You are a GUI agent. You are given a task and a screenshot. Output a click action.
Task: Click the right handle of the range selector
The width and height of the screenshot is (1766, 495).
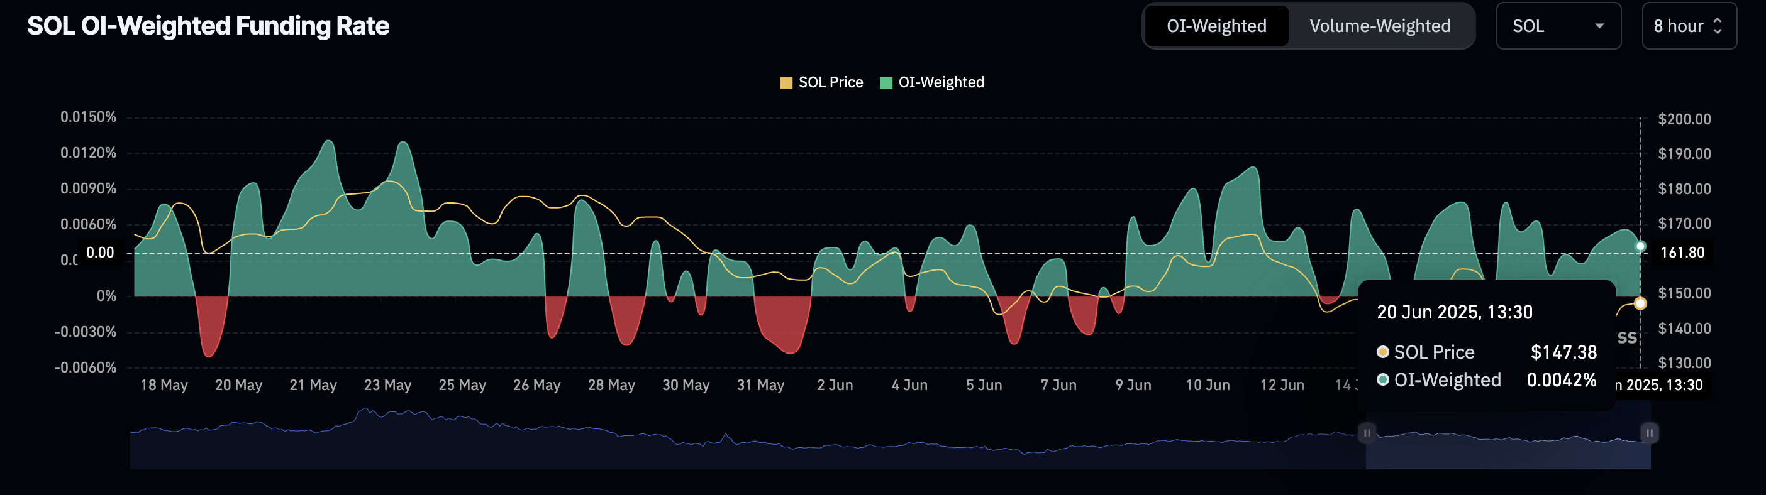(x=1650, y=433)
